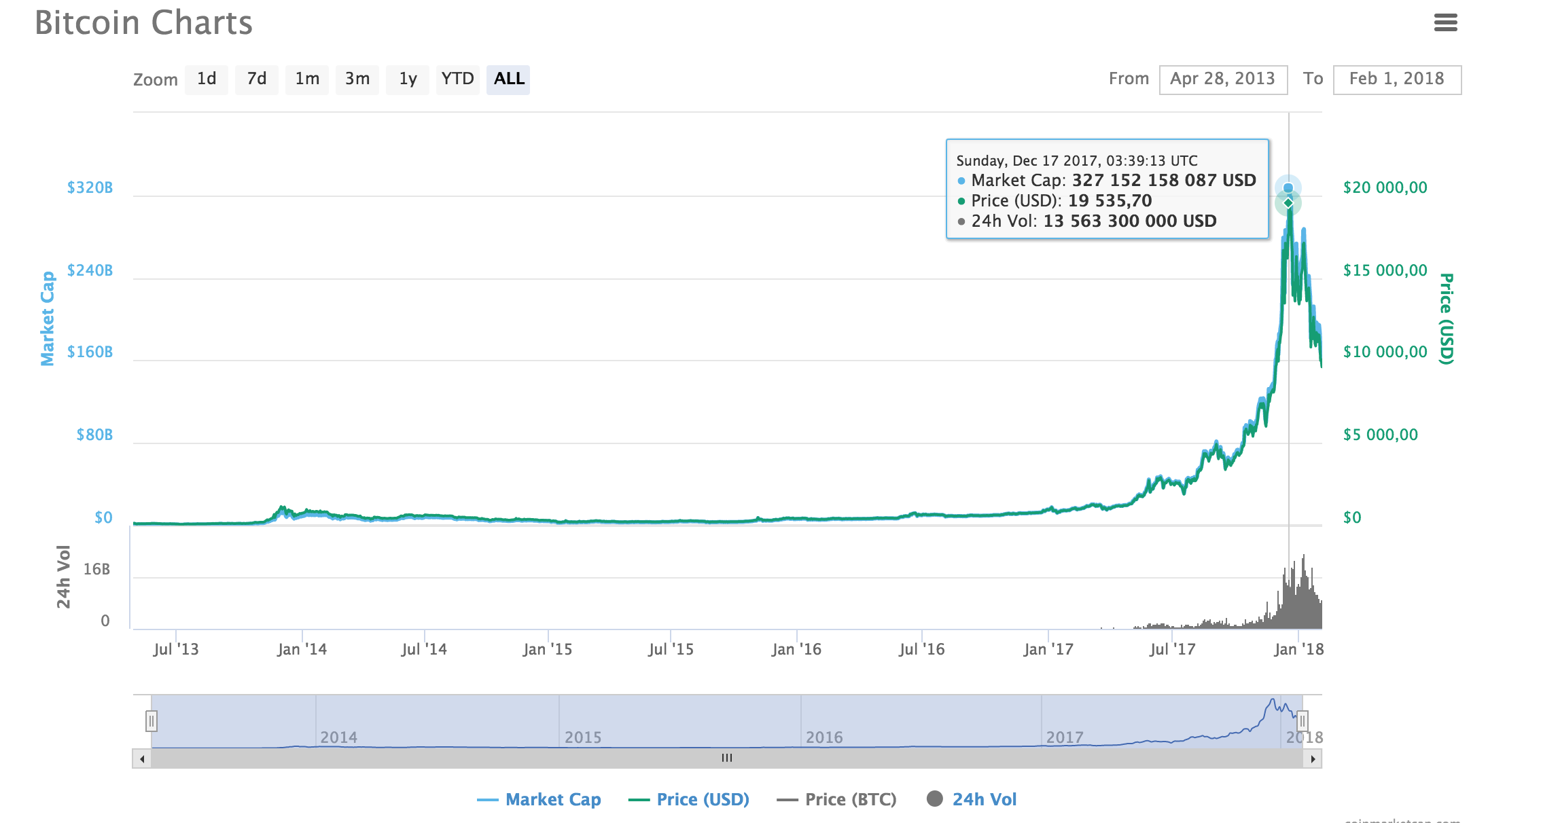Click the tooltip Market Cap value
The height and width of the screenshot is (823, 1541).
pyautogui.click(x=1164, y=181)
